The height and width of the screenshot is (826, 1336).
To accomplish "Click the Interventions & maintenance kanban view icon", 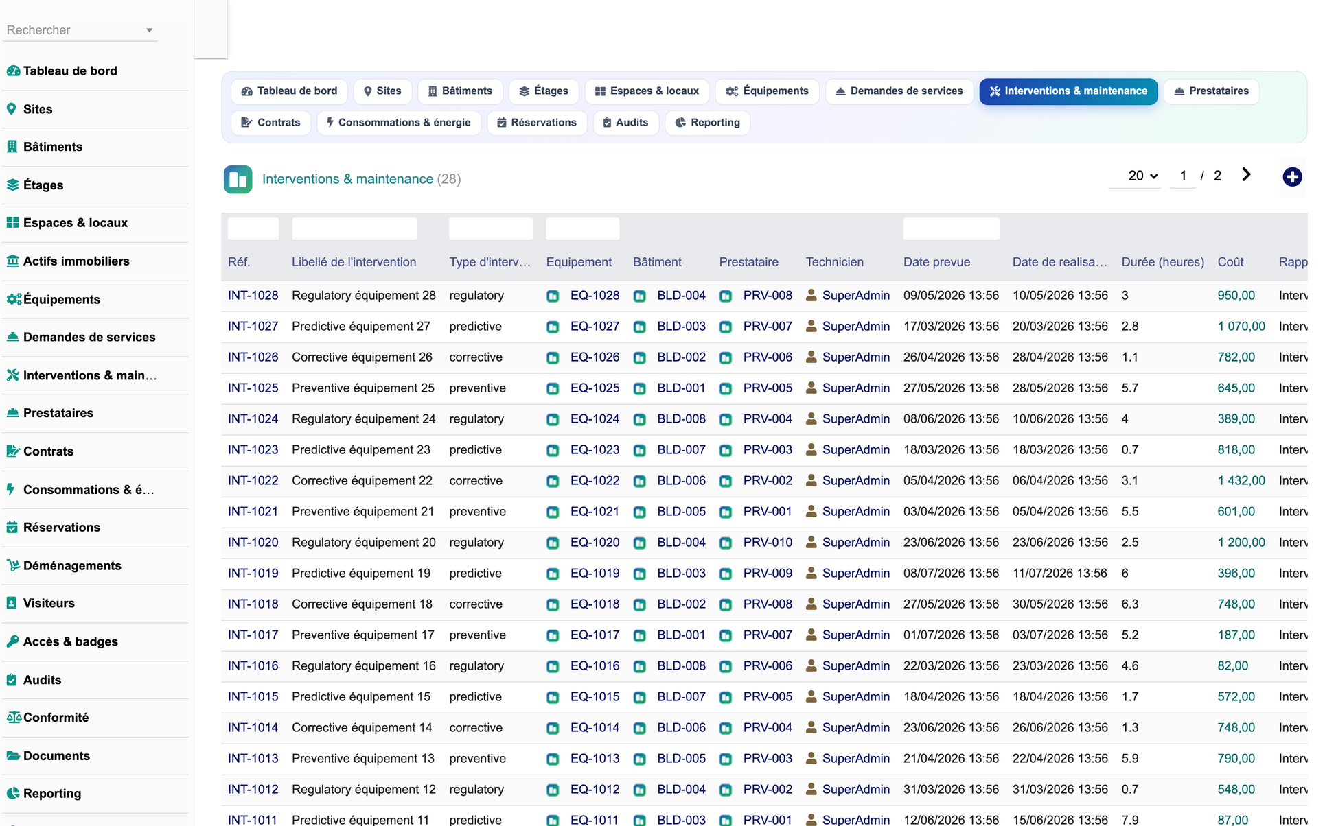I will 238,180.
